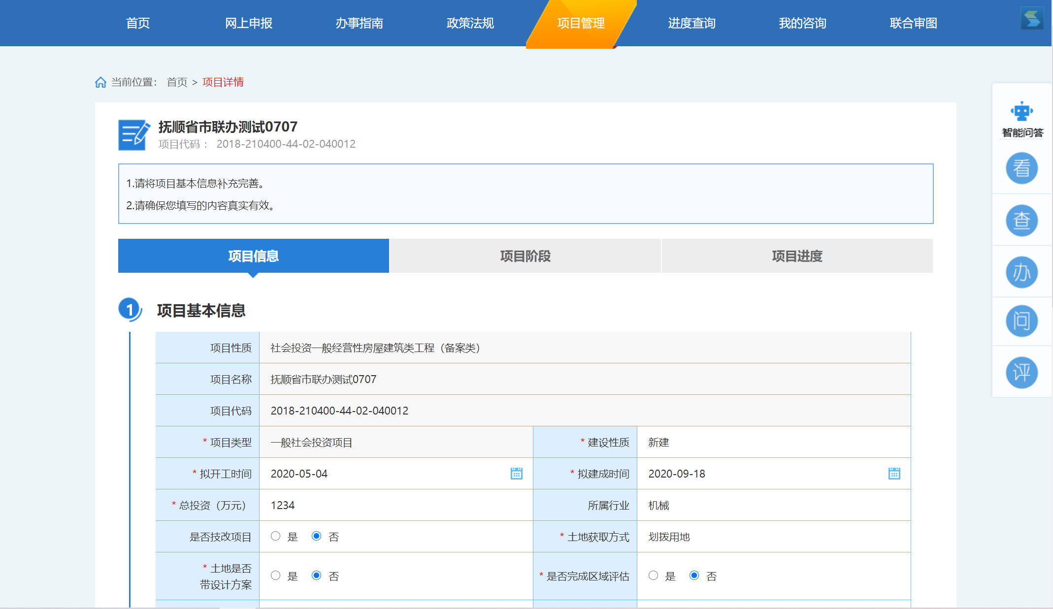Switch to the 项目进度 tab
The width and height of the screenshot is (1053, 609).
(x=797, y=256)
